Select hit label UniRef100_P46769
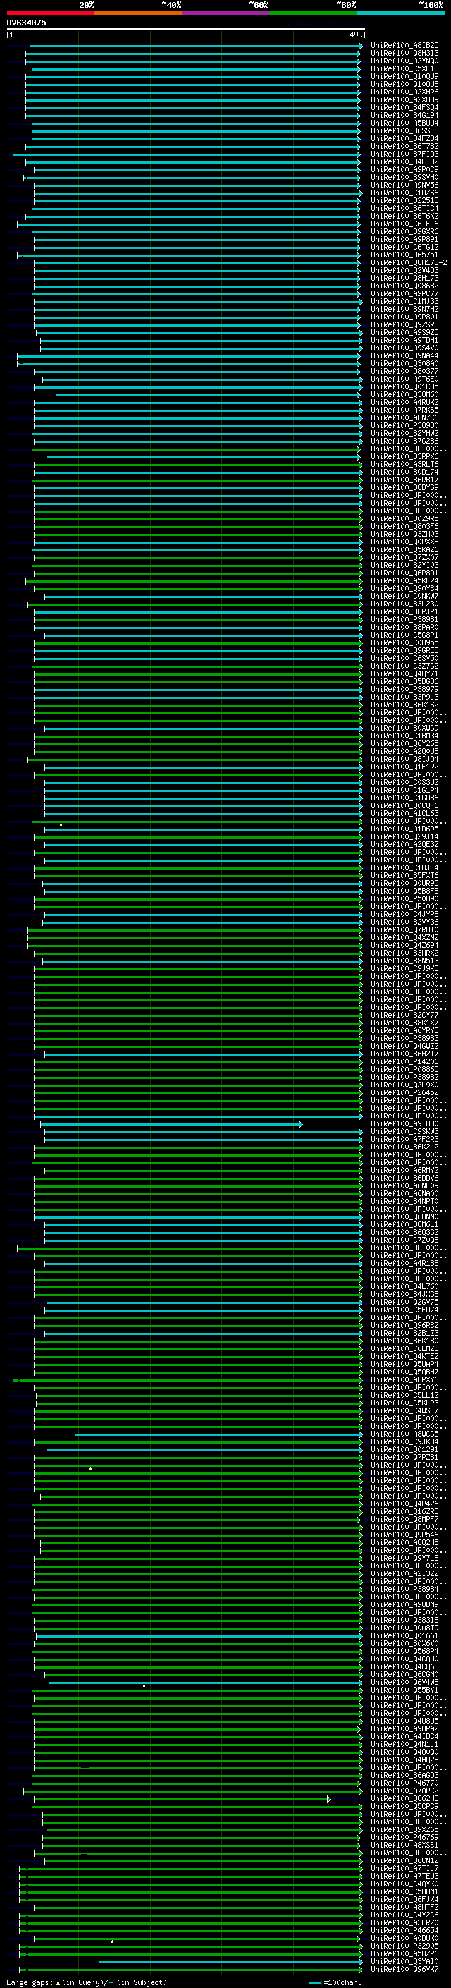This screenshot has height=1988, width=451. click(x=404, y=1838)
